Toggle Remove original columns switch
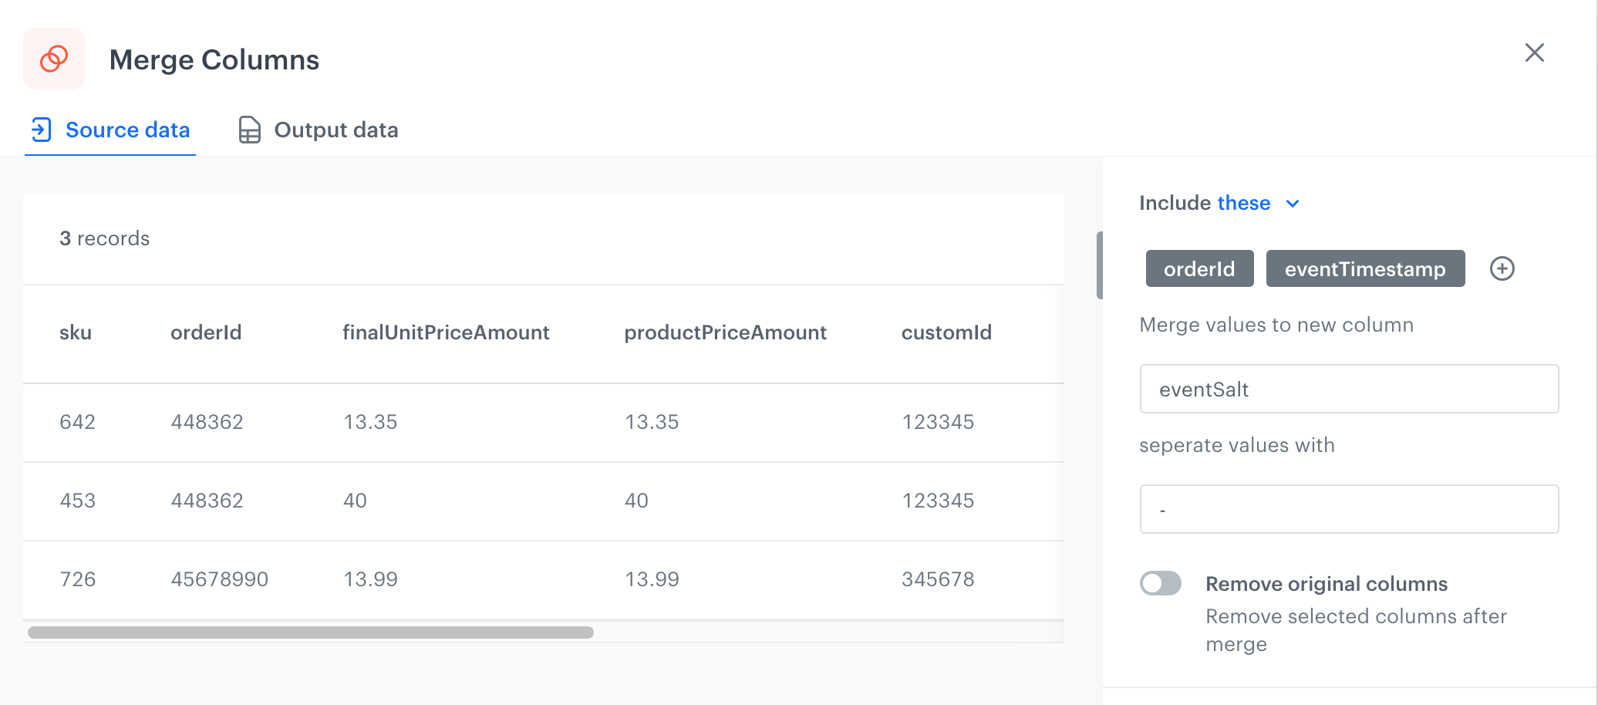1598x705 pixels. (x=1161, y=583)
